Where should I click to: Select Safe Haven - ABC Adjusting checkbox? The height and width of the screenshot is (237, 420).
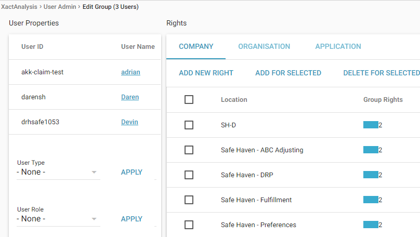coord(189,150)
